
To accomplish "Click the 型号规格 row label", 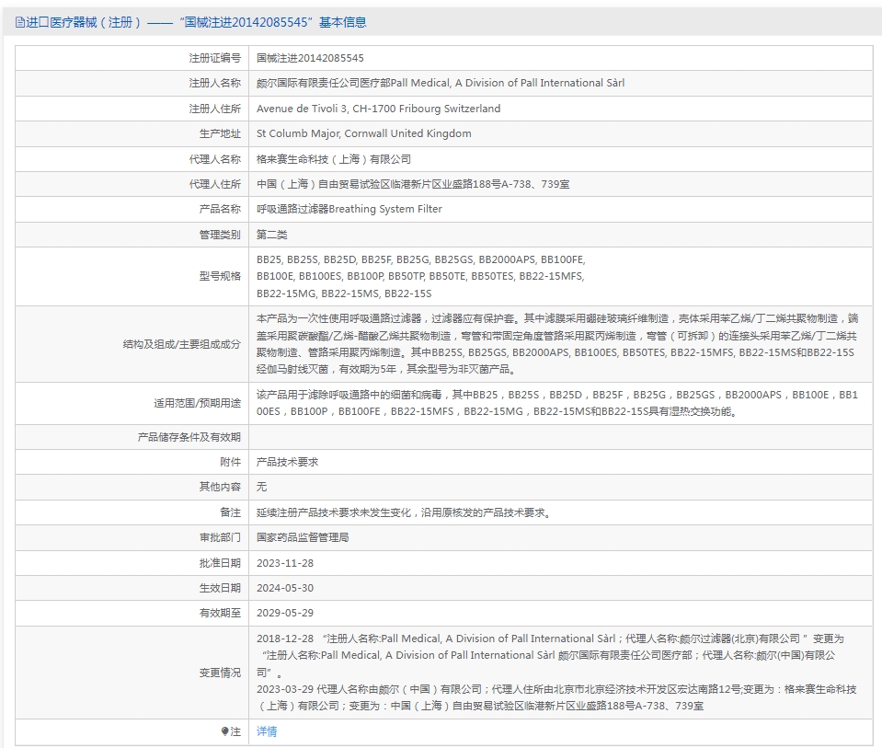I will [x=220, y=276].
